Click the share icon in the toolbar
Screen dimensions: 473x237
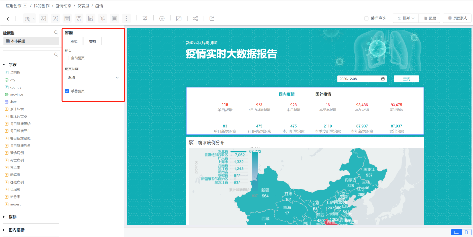[x=195, y=18]
